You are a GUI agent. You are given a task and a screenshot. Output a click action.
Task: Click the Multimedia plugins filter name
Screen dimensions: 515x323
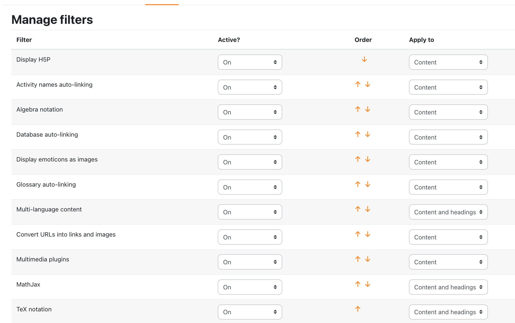coord(43,259)
